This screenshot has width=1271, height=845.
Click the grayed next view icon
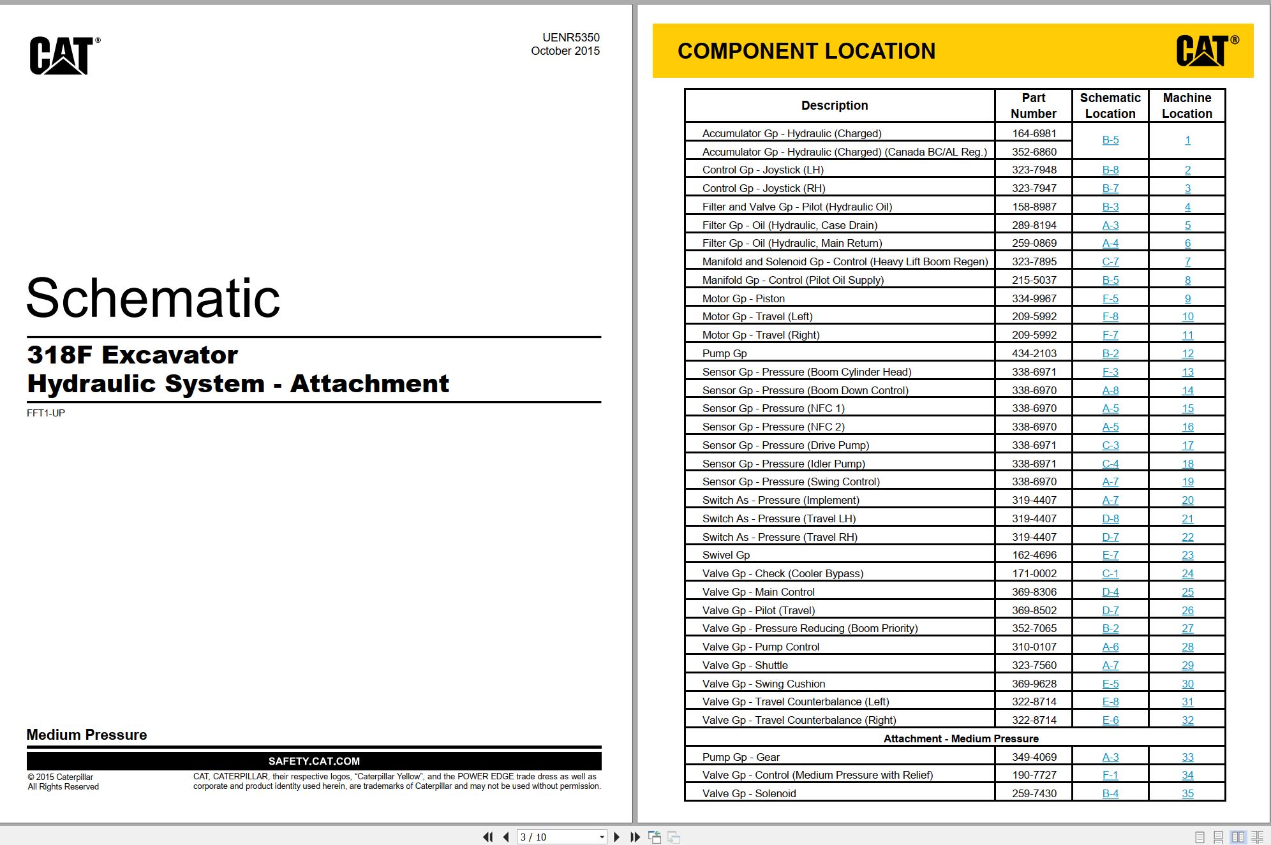click(674, 837)
